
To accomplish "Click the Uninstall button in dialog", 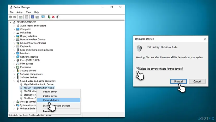I will 178,81.
